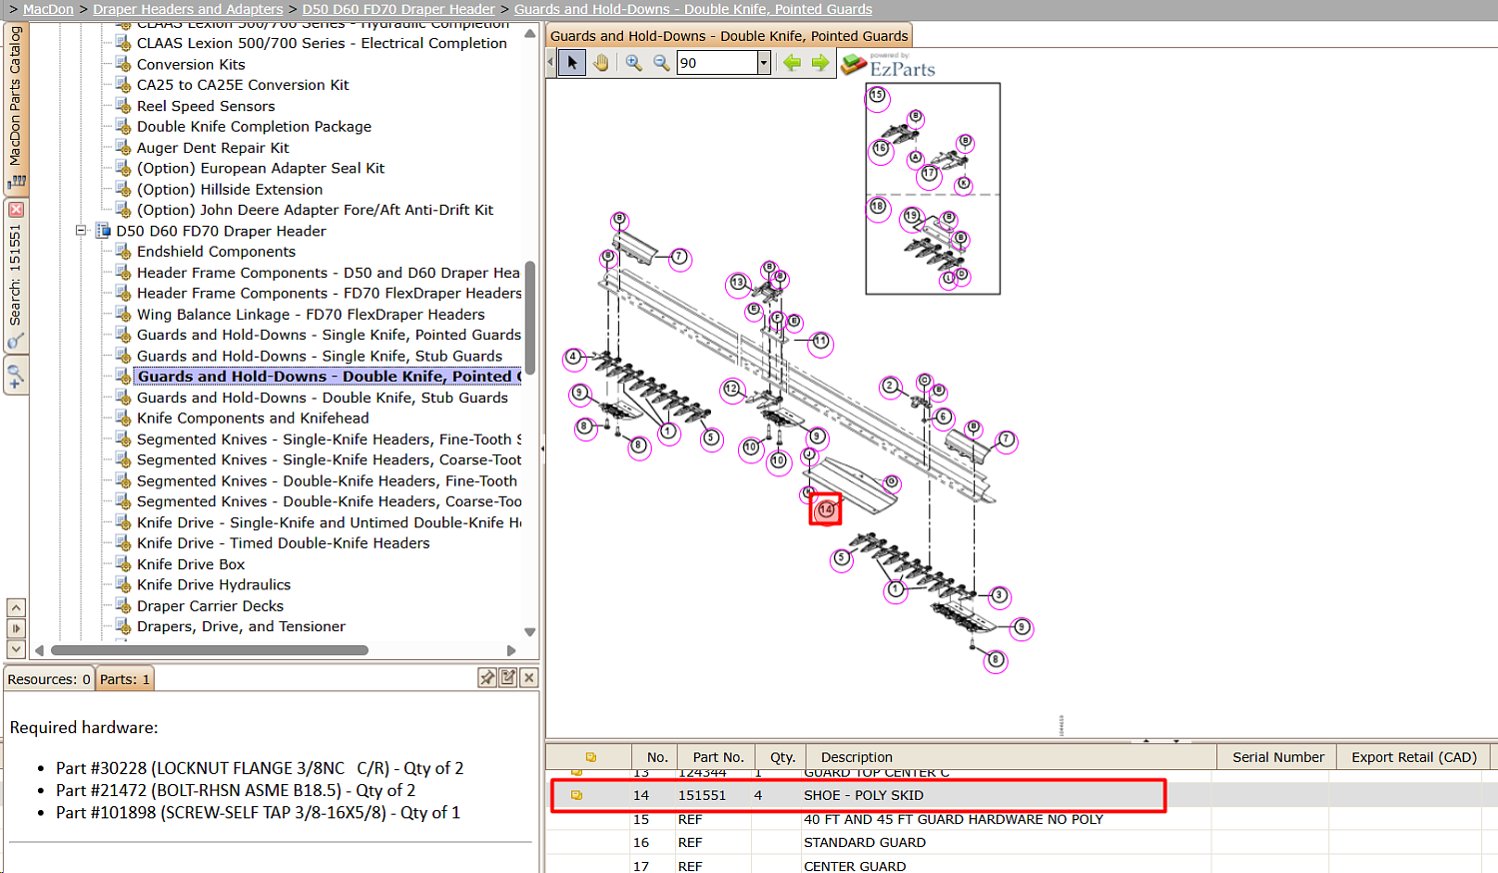Click the Export Retail (CAD) column header
This screenshot has width=1498, height=873.
1414,757
